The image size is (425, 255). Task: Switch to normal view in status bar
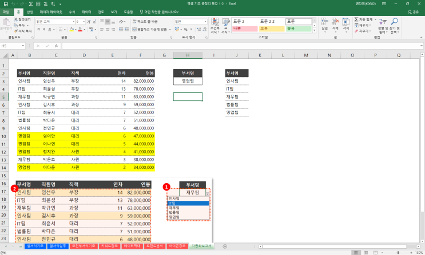(x=356, y=253)
